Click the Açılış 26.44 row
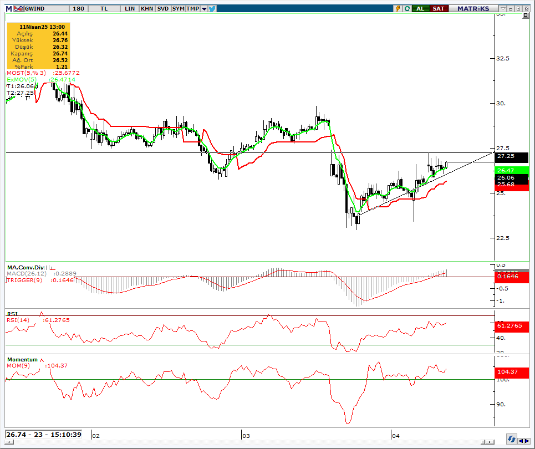The width and height of the screenshot is (535, 449). click(x=39, y=33)
